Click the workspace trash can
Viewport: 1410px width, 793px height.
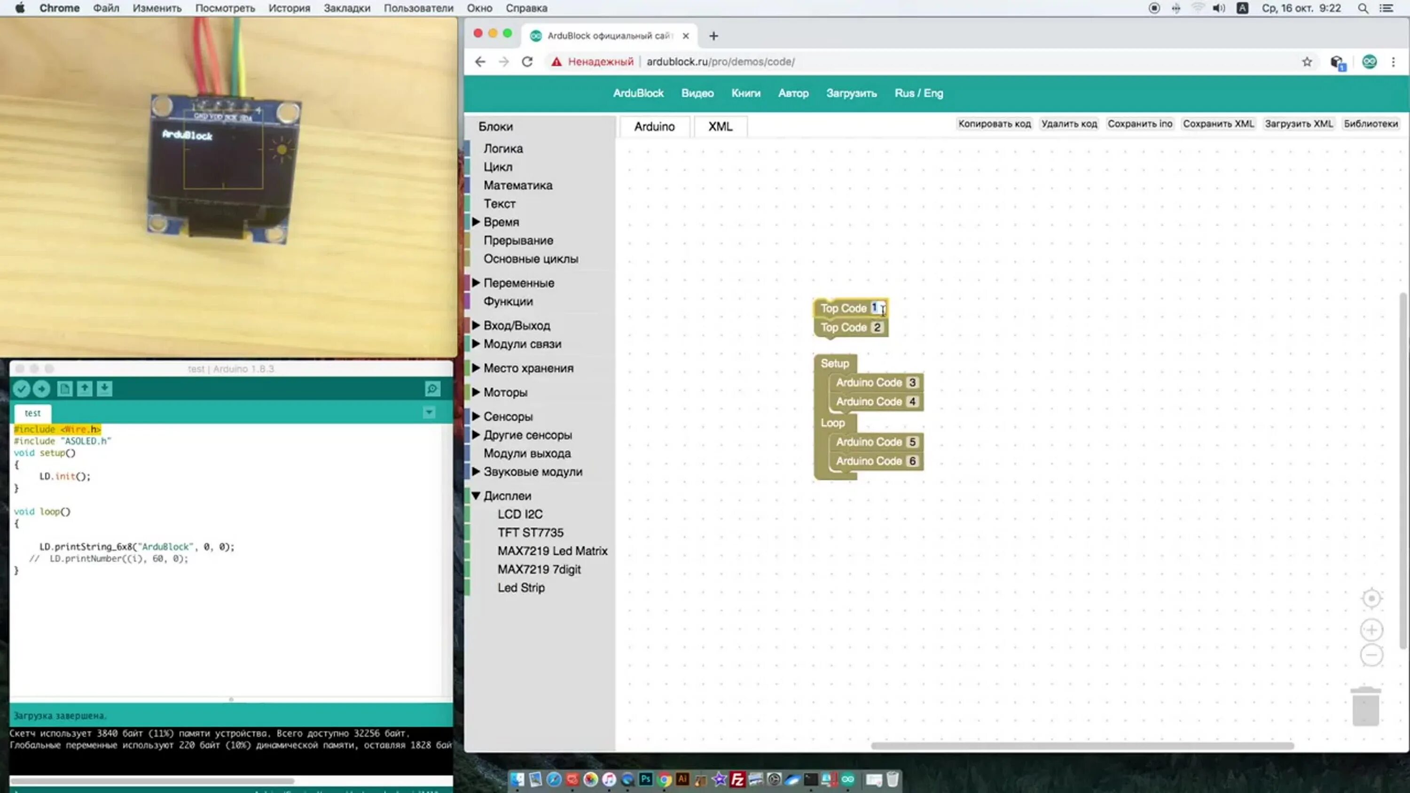click(1366, 706)
